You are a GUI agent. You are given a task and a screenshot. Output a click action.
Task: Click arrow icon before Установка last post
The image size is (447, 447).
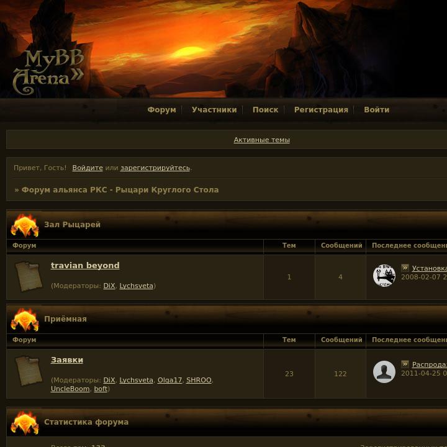click(405, 268)
